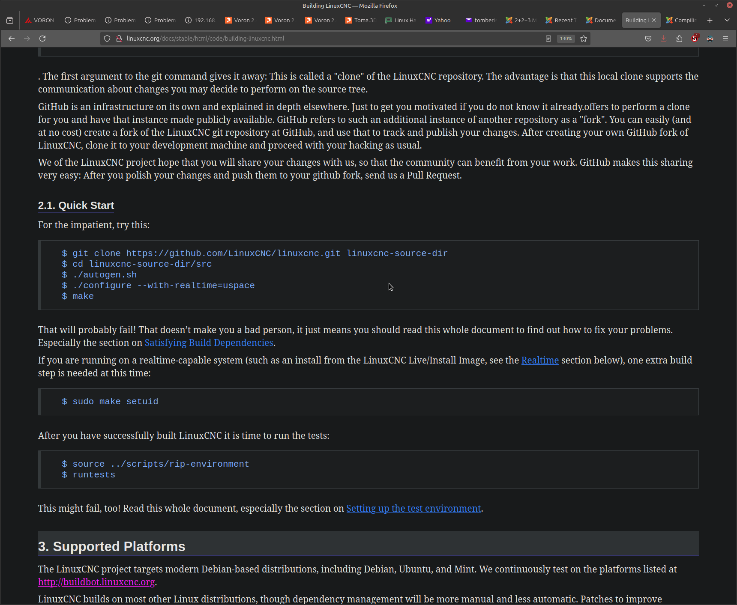The height and width of the screenshot is (605, 737).
Task: Switch to the 2+2+3 M tab
Action: click(521, 20)
